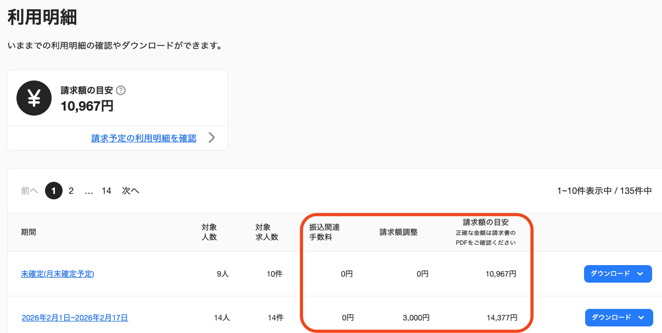
Task: Click the 対象人数 column header
Action: click(209, 232)
